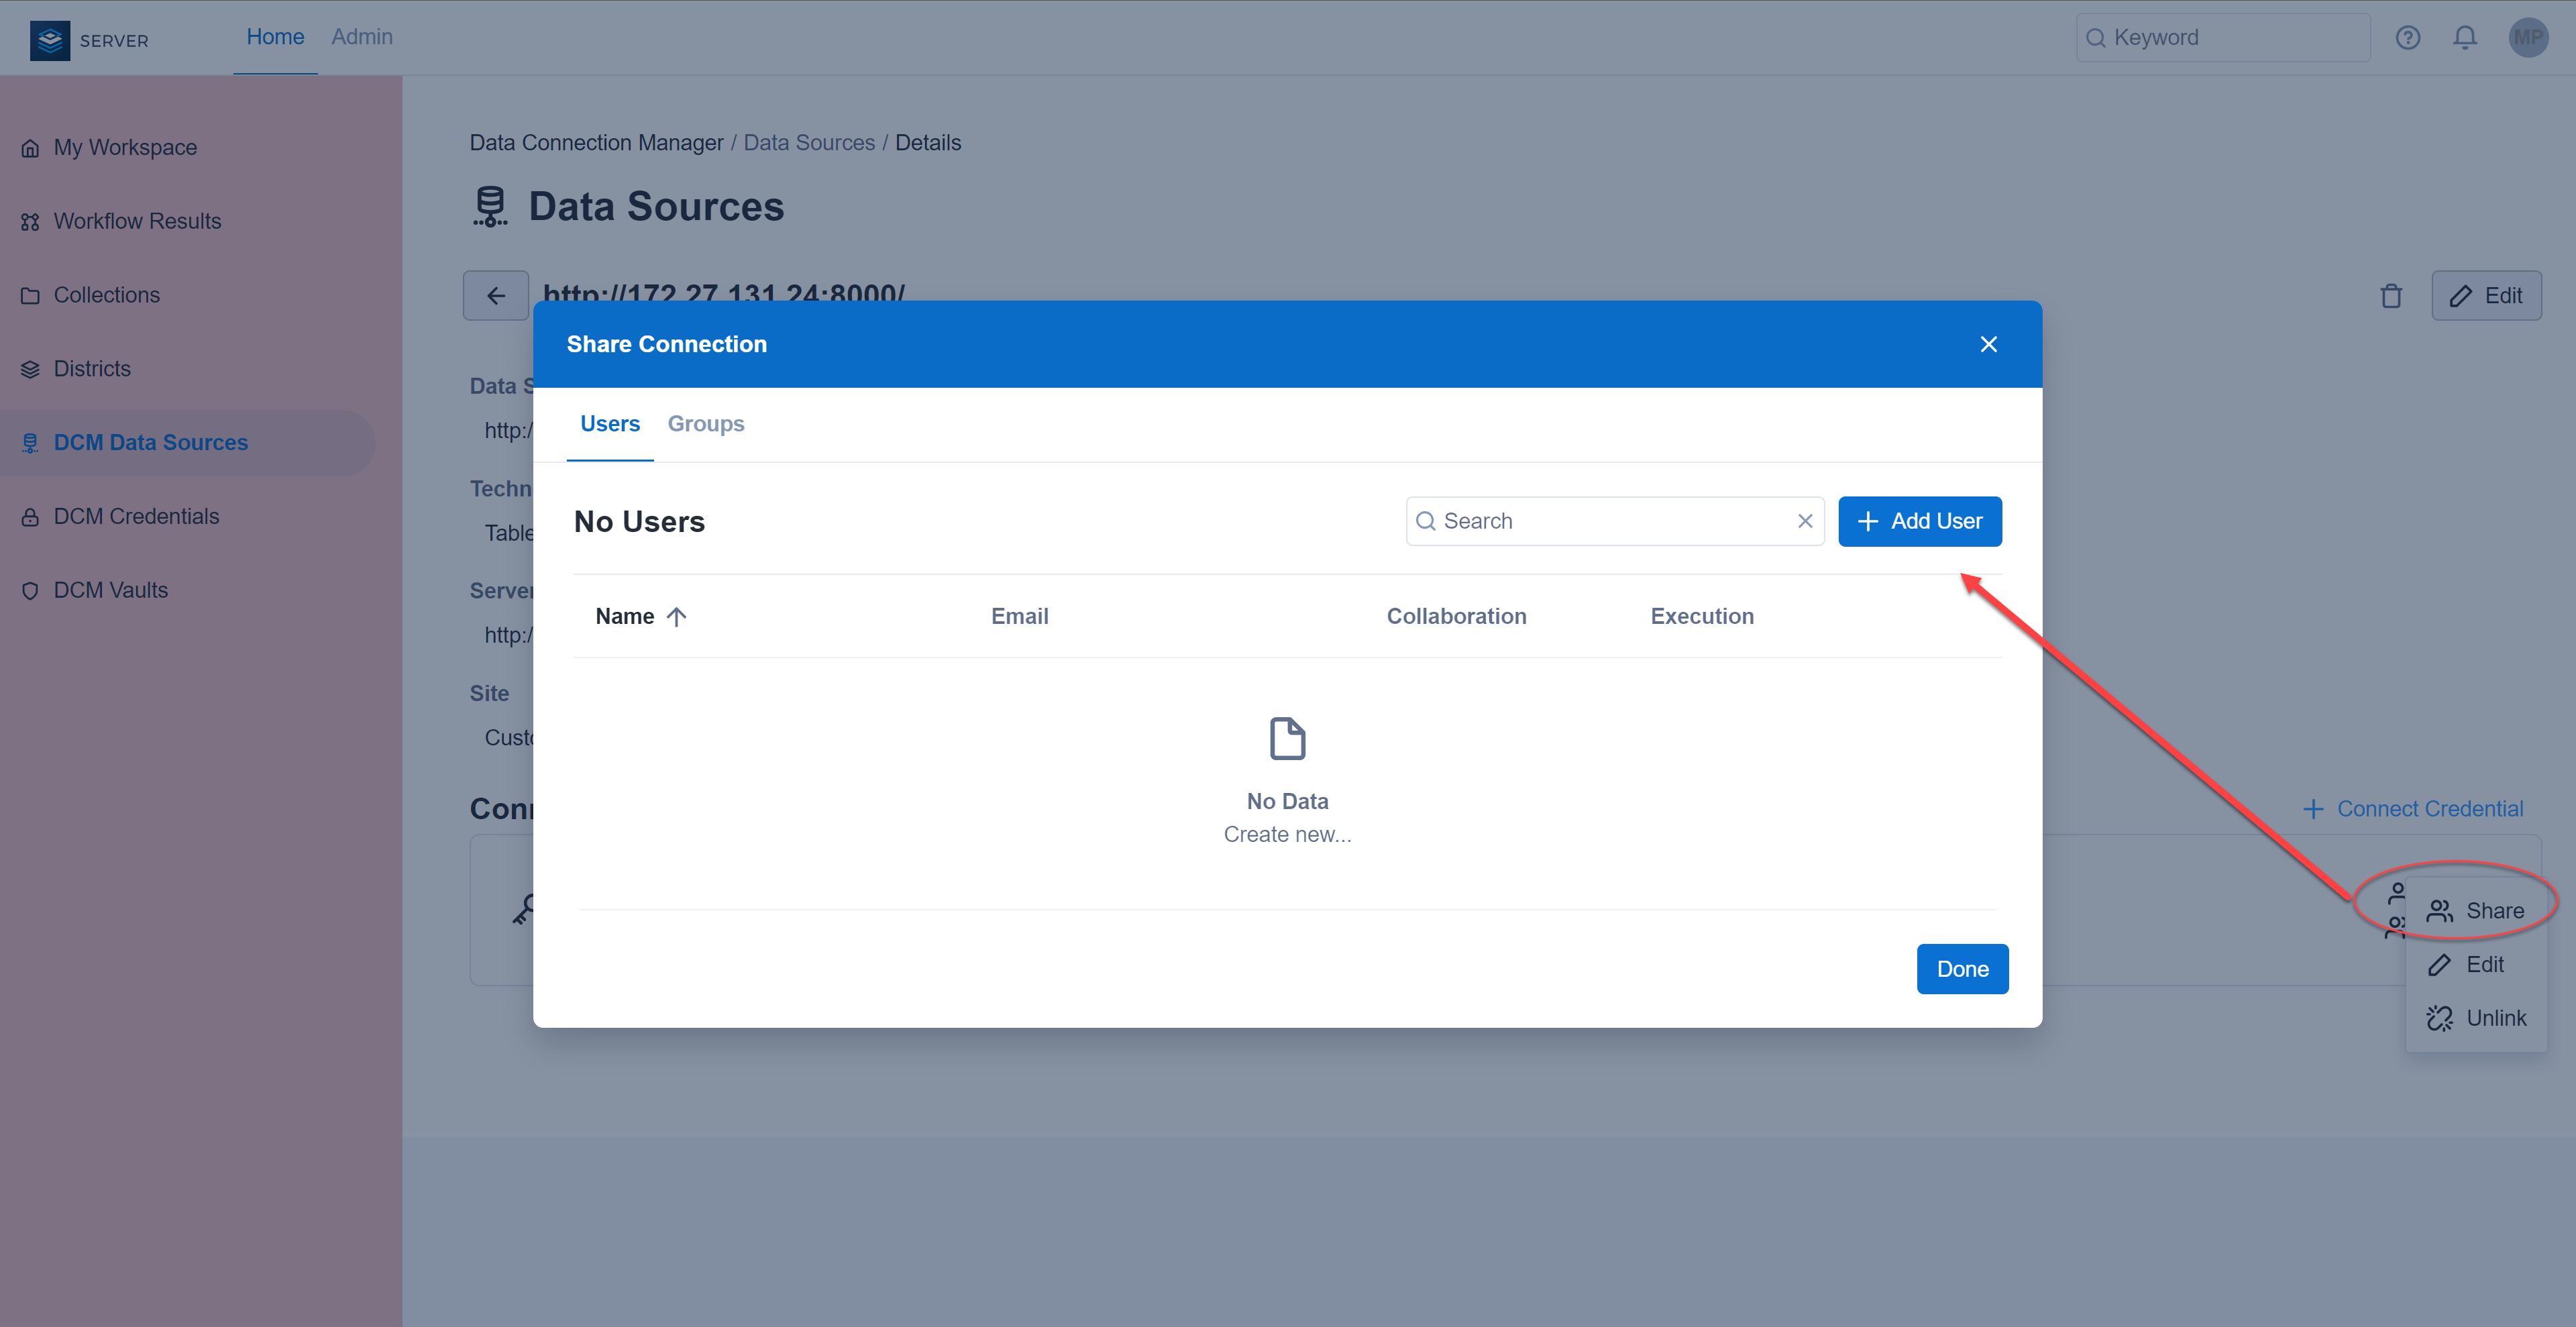This screenshot has height=1327, width=2576.
Task: Open Data Connection Manager breadcrumb
Action: click(596, 143)
